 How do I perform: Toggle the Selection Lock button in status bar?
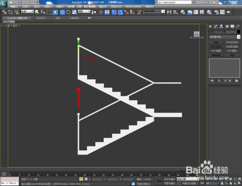click(81, 179)
